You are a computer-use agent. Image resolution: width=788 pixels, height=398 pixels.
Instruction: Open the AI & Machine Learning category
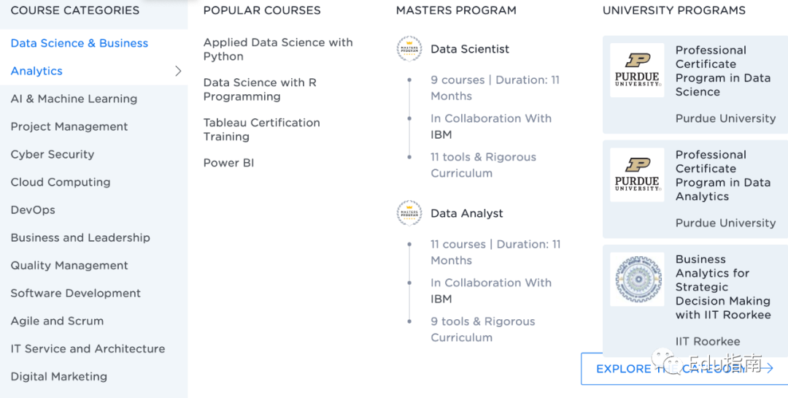click(74, 99)
